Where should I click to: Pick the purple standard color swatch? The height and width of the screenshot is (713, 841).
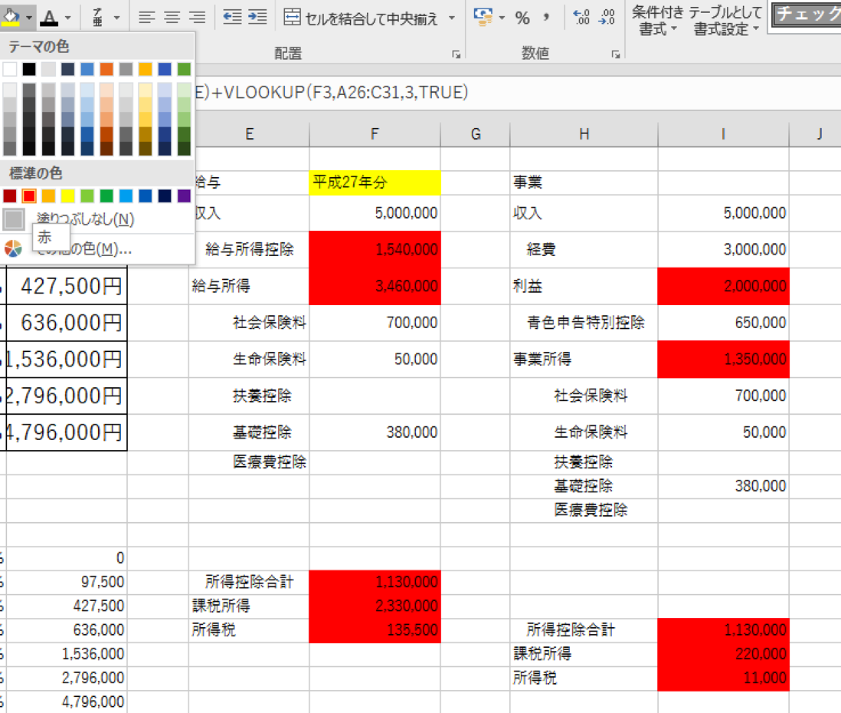tap(184, 196)
